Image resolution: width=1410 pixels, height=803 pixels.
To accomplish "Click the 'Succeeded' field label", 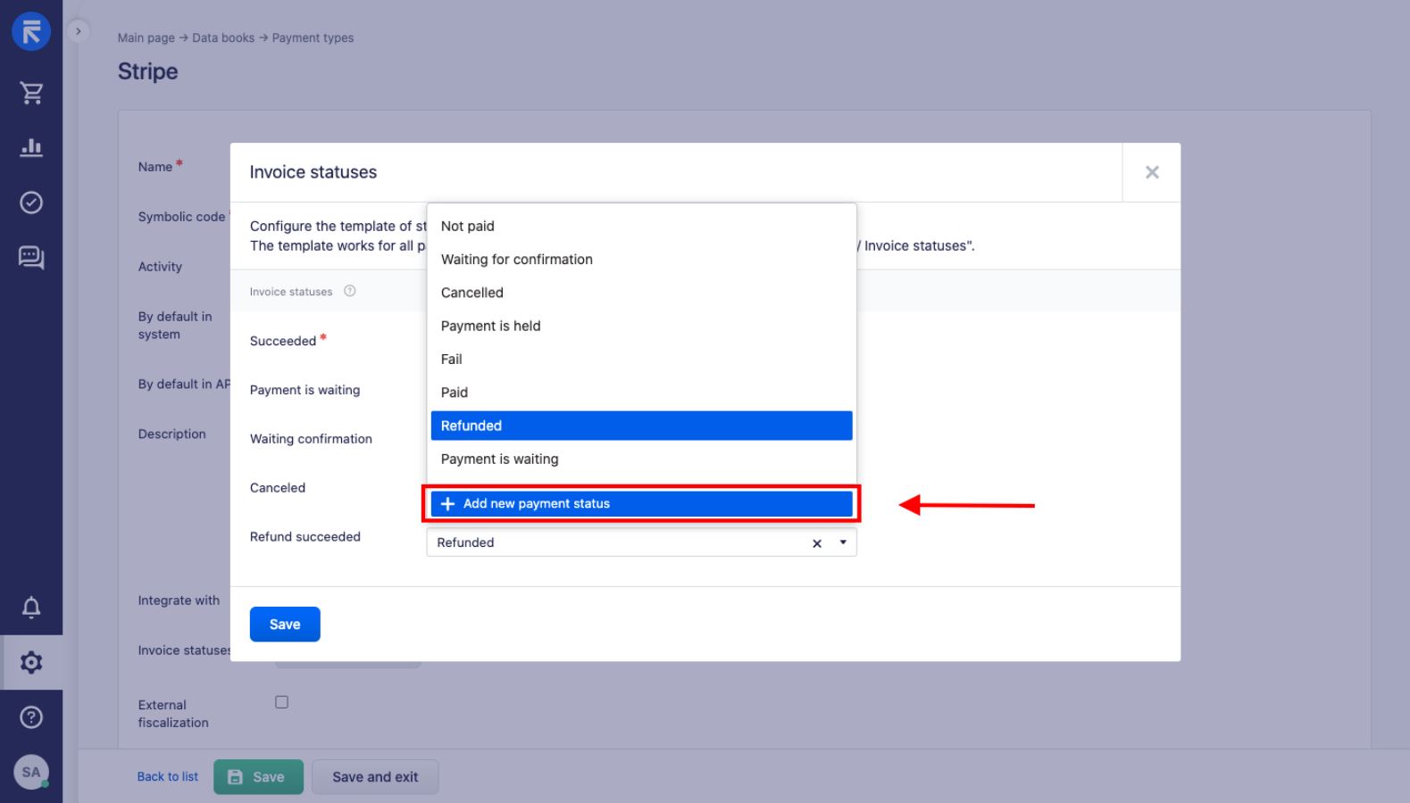I will pyautogui.click(x=283, y=341).
